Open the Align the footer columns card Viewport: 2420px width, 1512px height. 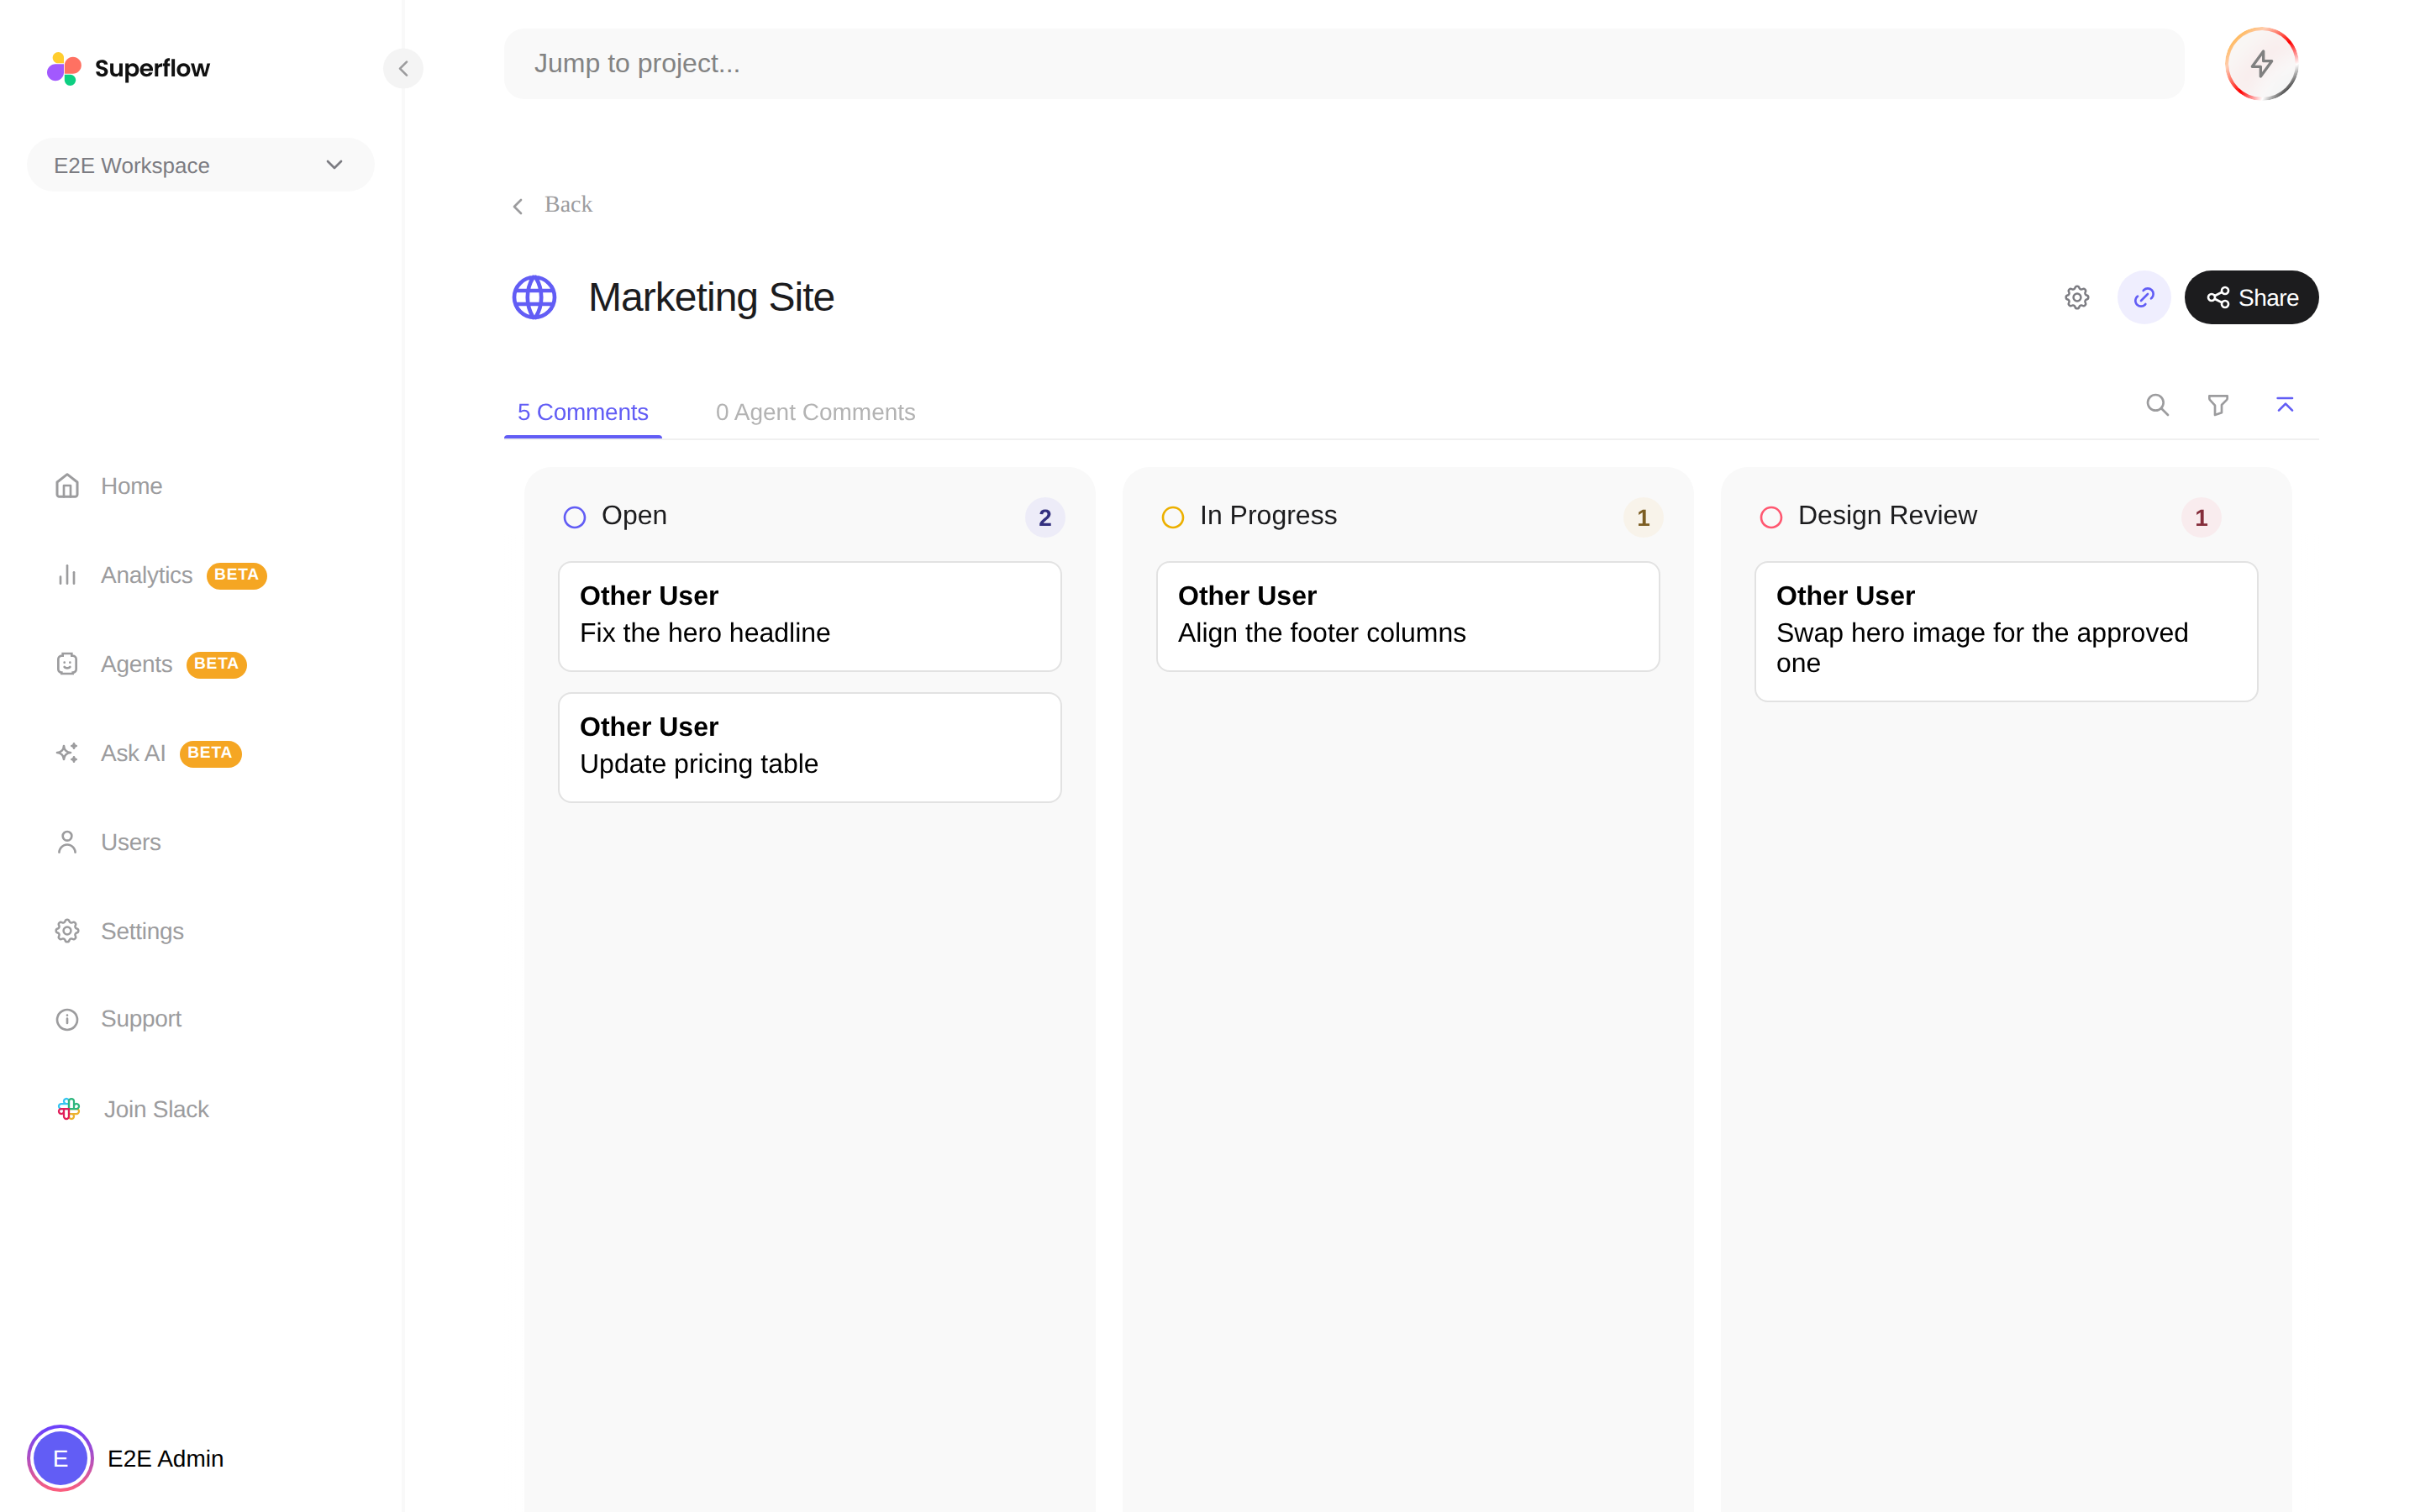pyautogui.click(x=1408, y=616)
